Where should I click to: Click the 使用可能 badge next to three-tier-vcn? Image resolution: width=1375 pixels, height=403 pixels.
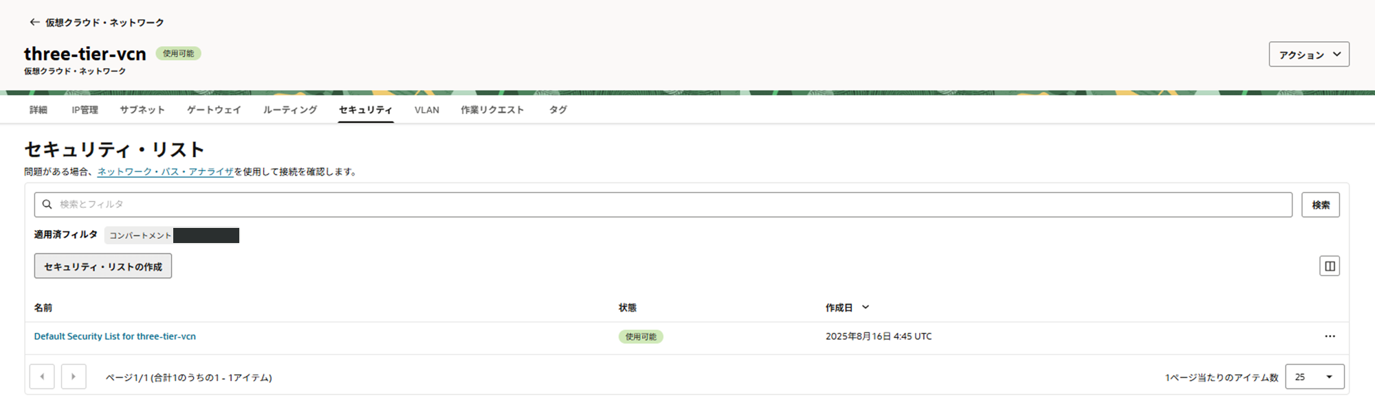[178, 54]
